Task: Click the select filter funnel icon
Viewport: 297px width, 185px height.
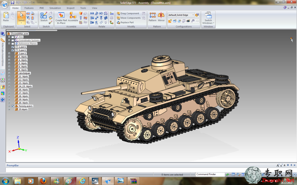Action: [28, 18]
